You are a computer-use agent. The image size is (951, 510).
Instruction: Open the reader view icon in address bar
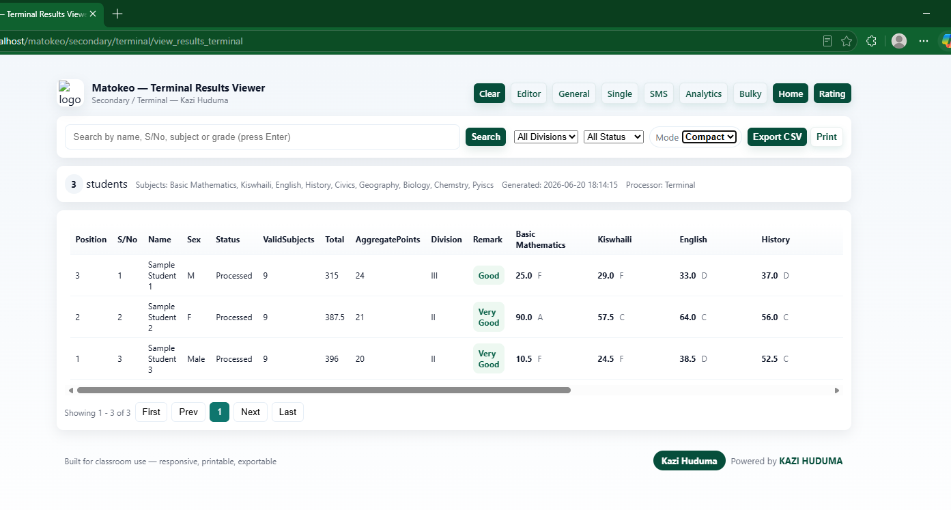pos(827,41)
